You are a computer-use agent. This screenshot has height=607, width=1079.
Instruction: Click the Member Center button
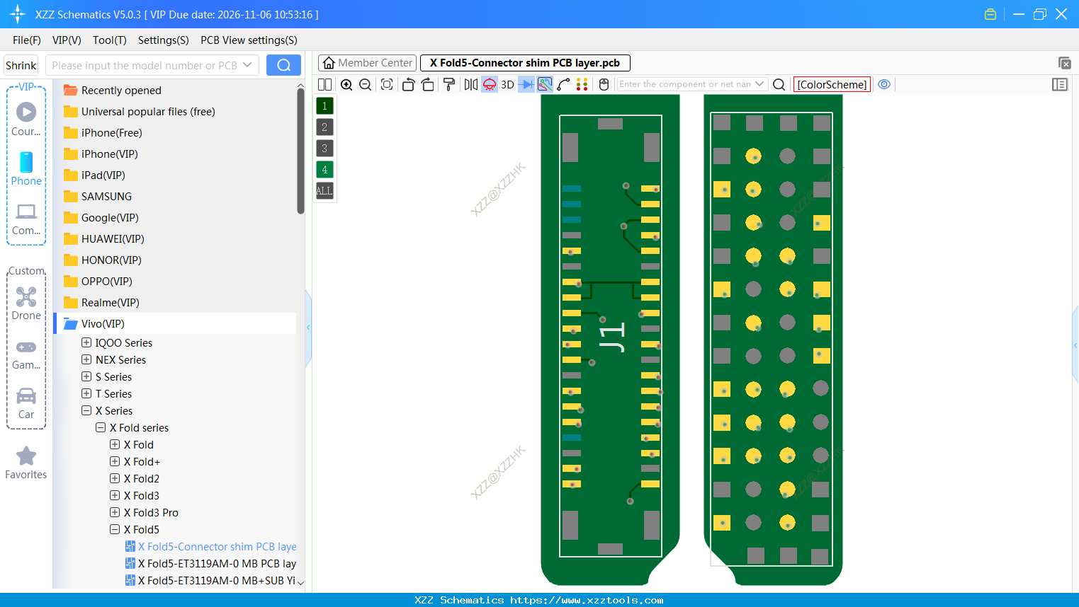pos(367,62)
